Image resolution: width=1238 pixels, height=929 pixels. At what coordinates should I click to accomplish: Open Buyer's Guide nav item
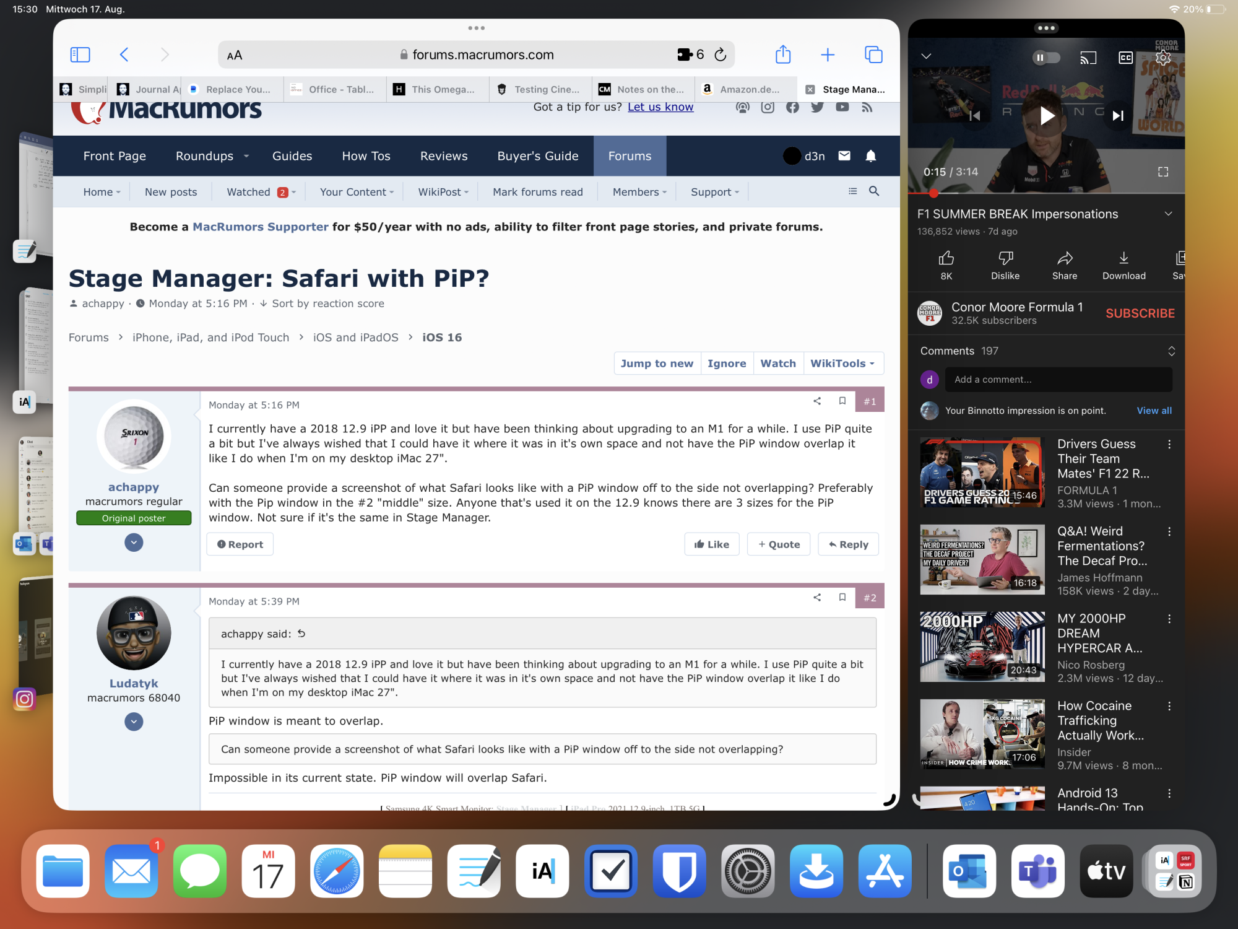pos(538,156)
